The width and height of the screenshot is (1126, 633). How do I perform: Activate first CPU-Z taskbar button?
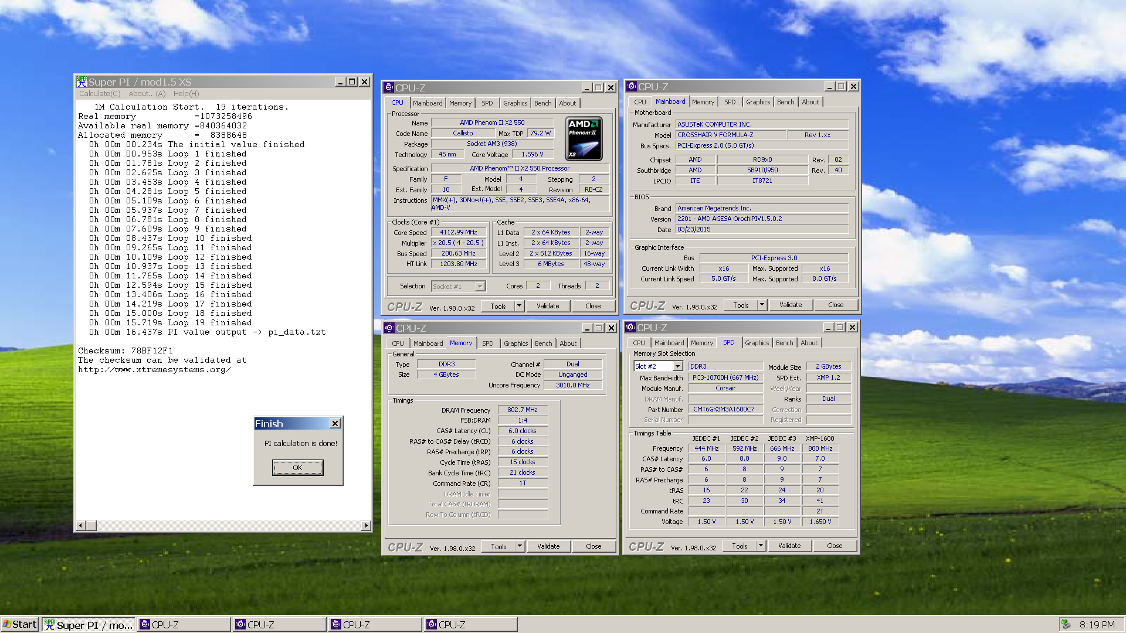(184, 625)
